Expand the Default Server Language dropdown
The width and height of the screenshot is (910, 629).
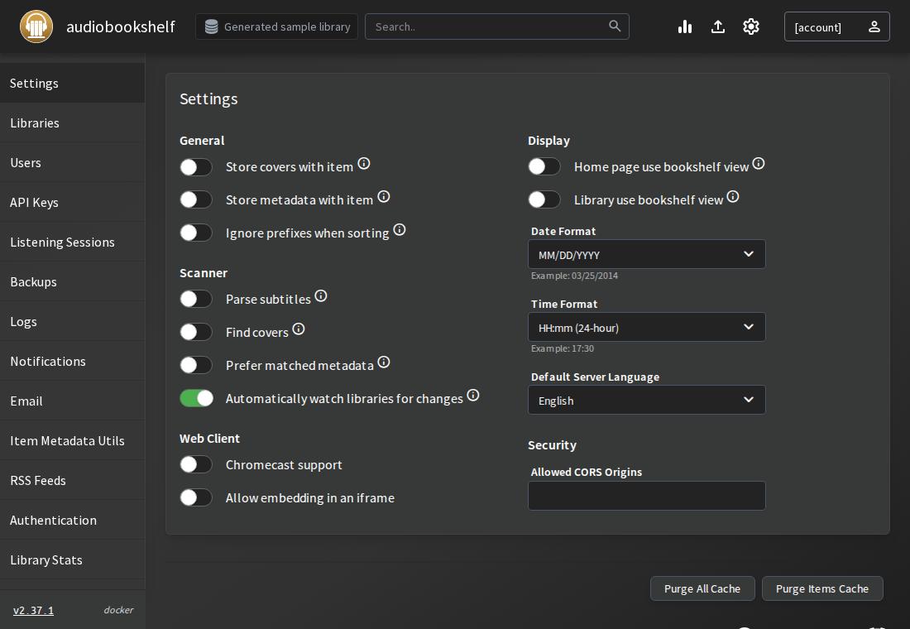point(647,401)
